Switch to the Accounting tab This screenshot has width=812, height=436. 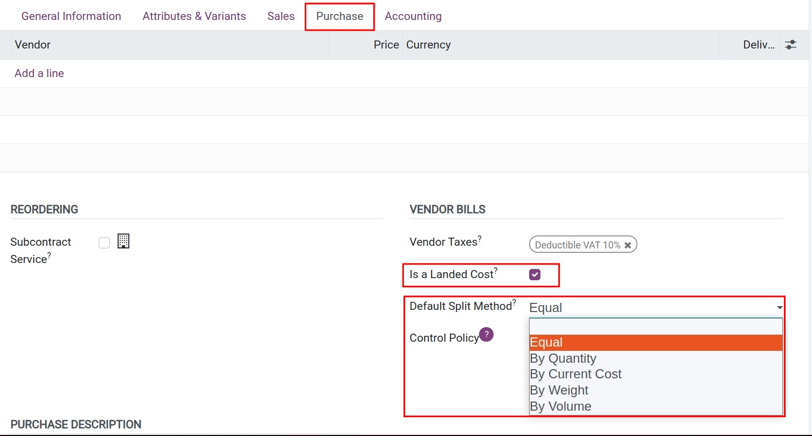coord(413,16)
